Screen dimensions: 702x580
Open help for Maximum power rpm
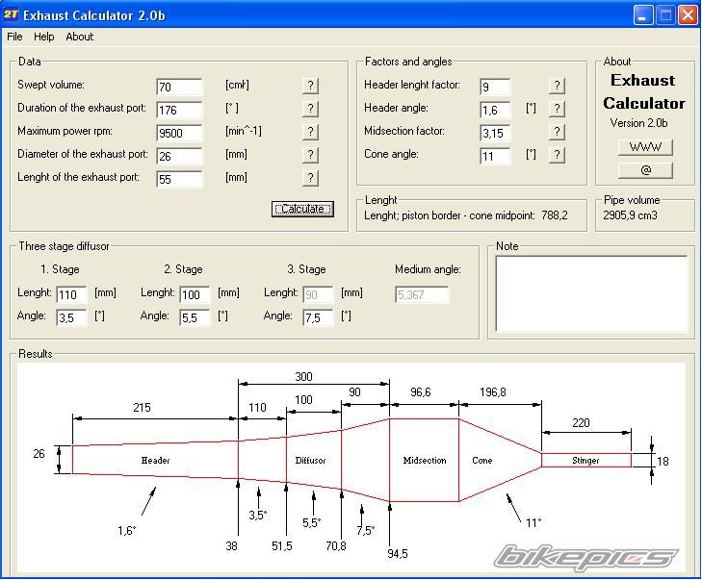point(310,132)
